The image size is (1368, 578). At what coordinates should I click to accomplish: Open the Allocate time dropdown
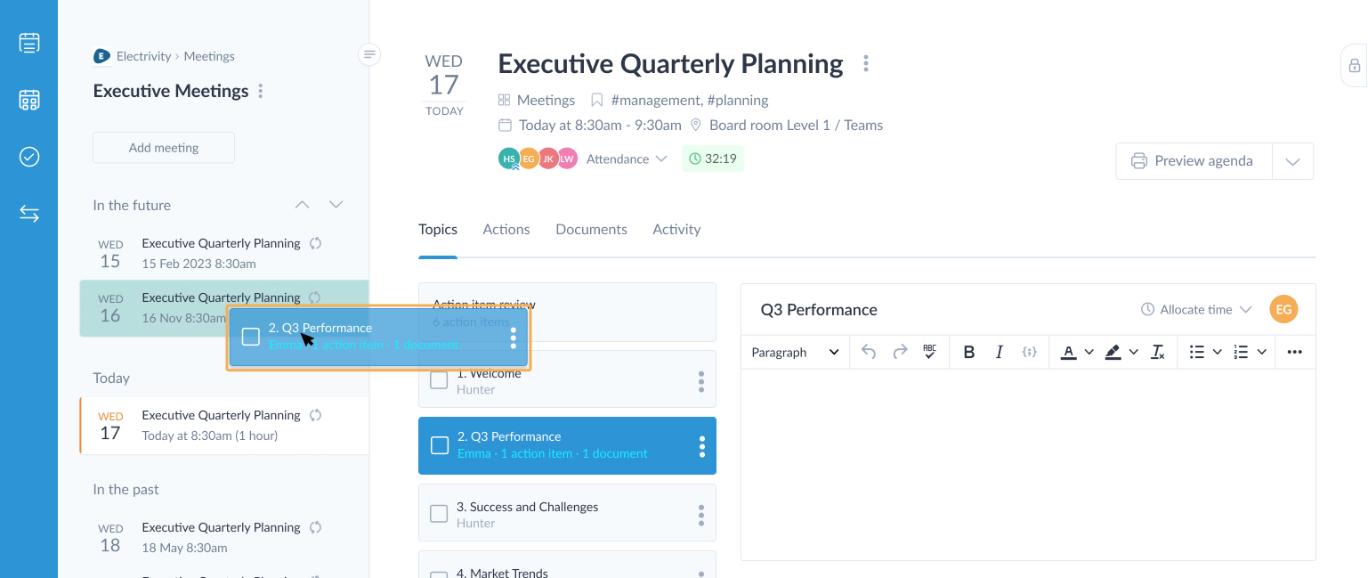pos(1196,309)
